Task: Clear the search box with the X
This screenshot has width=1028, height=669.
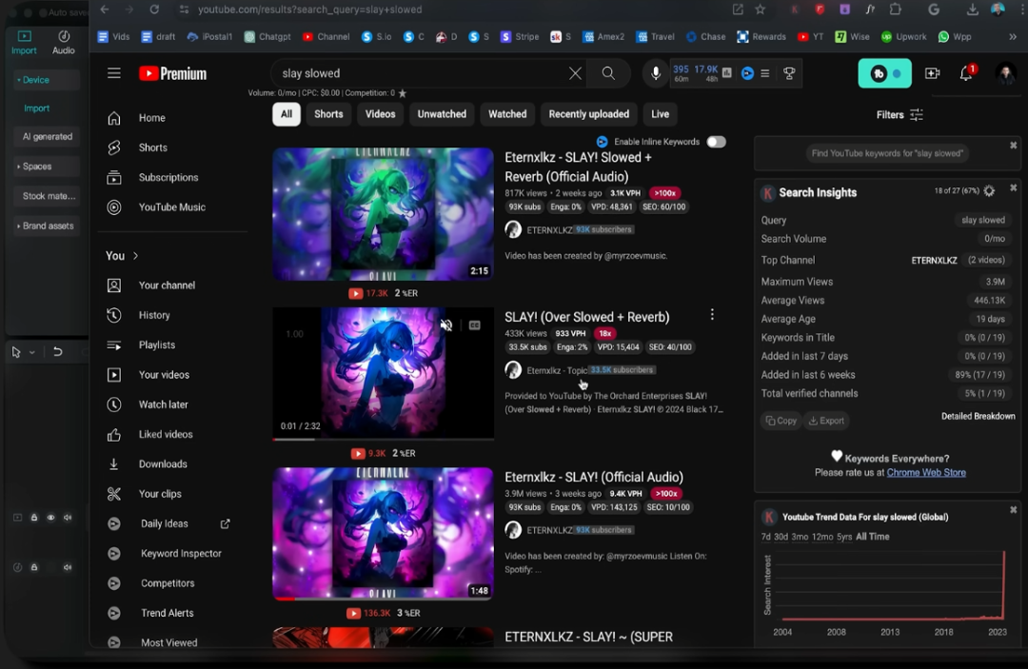Action: coord(575,73)
